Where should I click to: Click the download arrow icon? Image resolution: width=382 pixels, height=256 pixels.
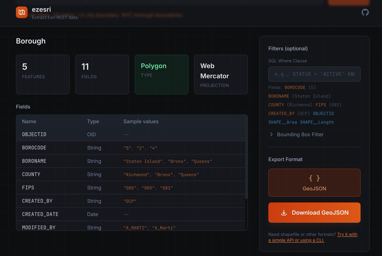(284, 213)
